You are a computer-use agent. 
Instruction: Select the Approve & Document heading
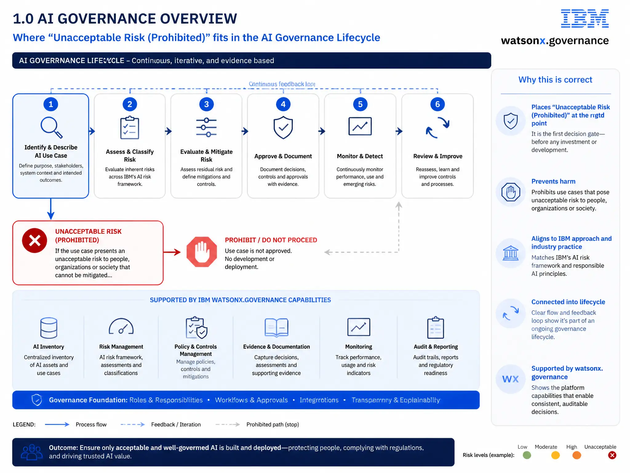(283, 156)
